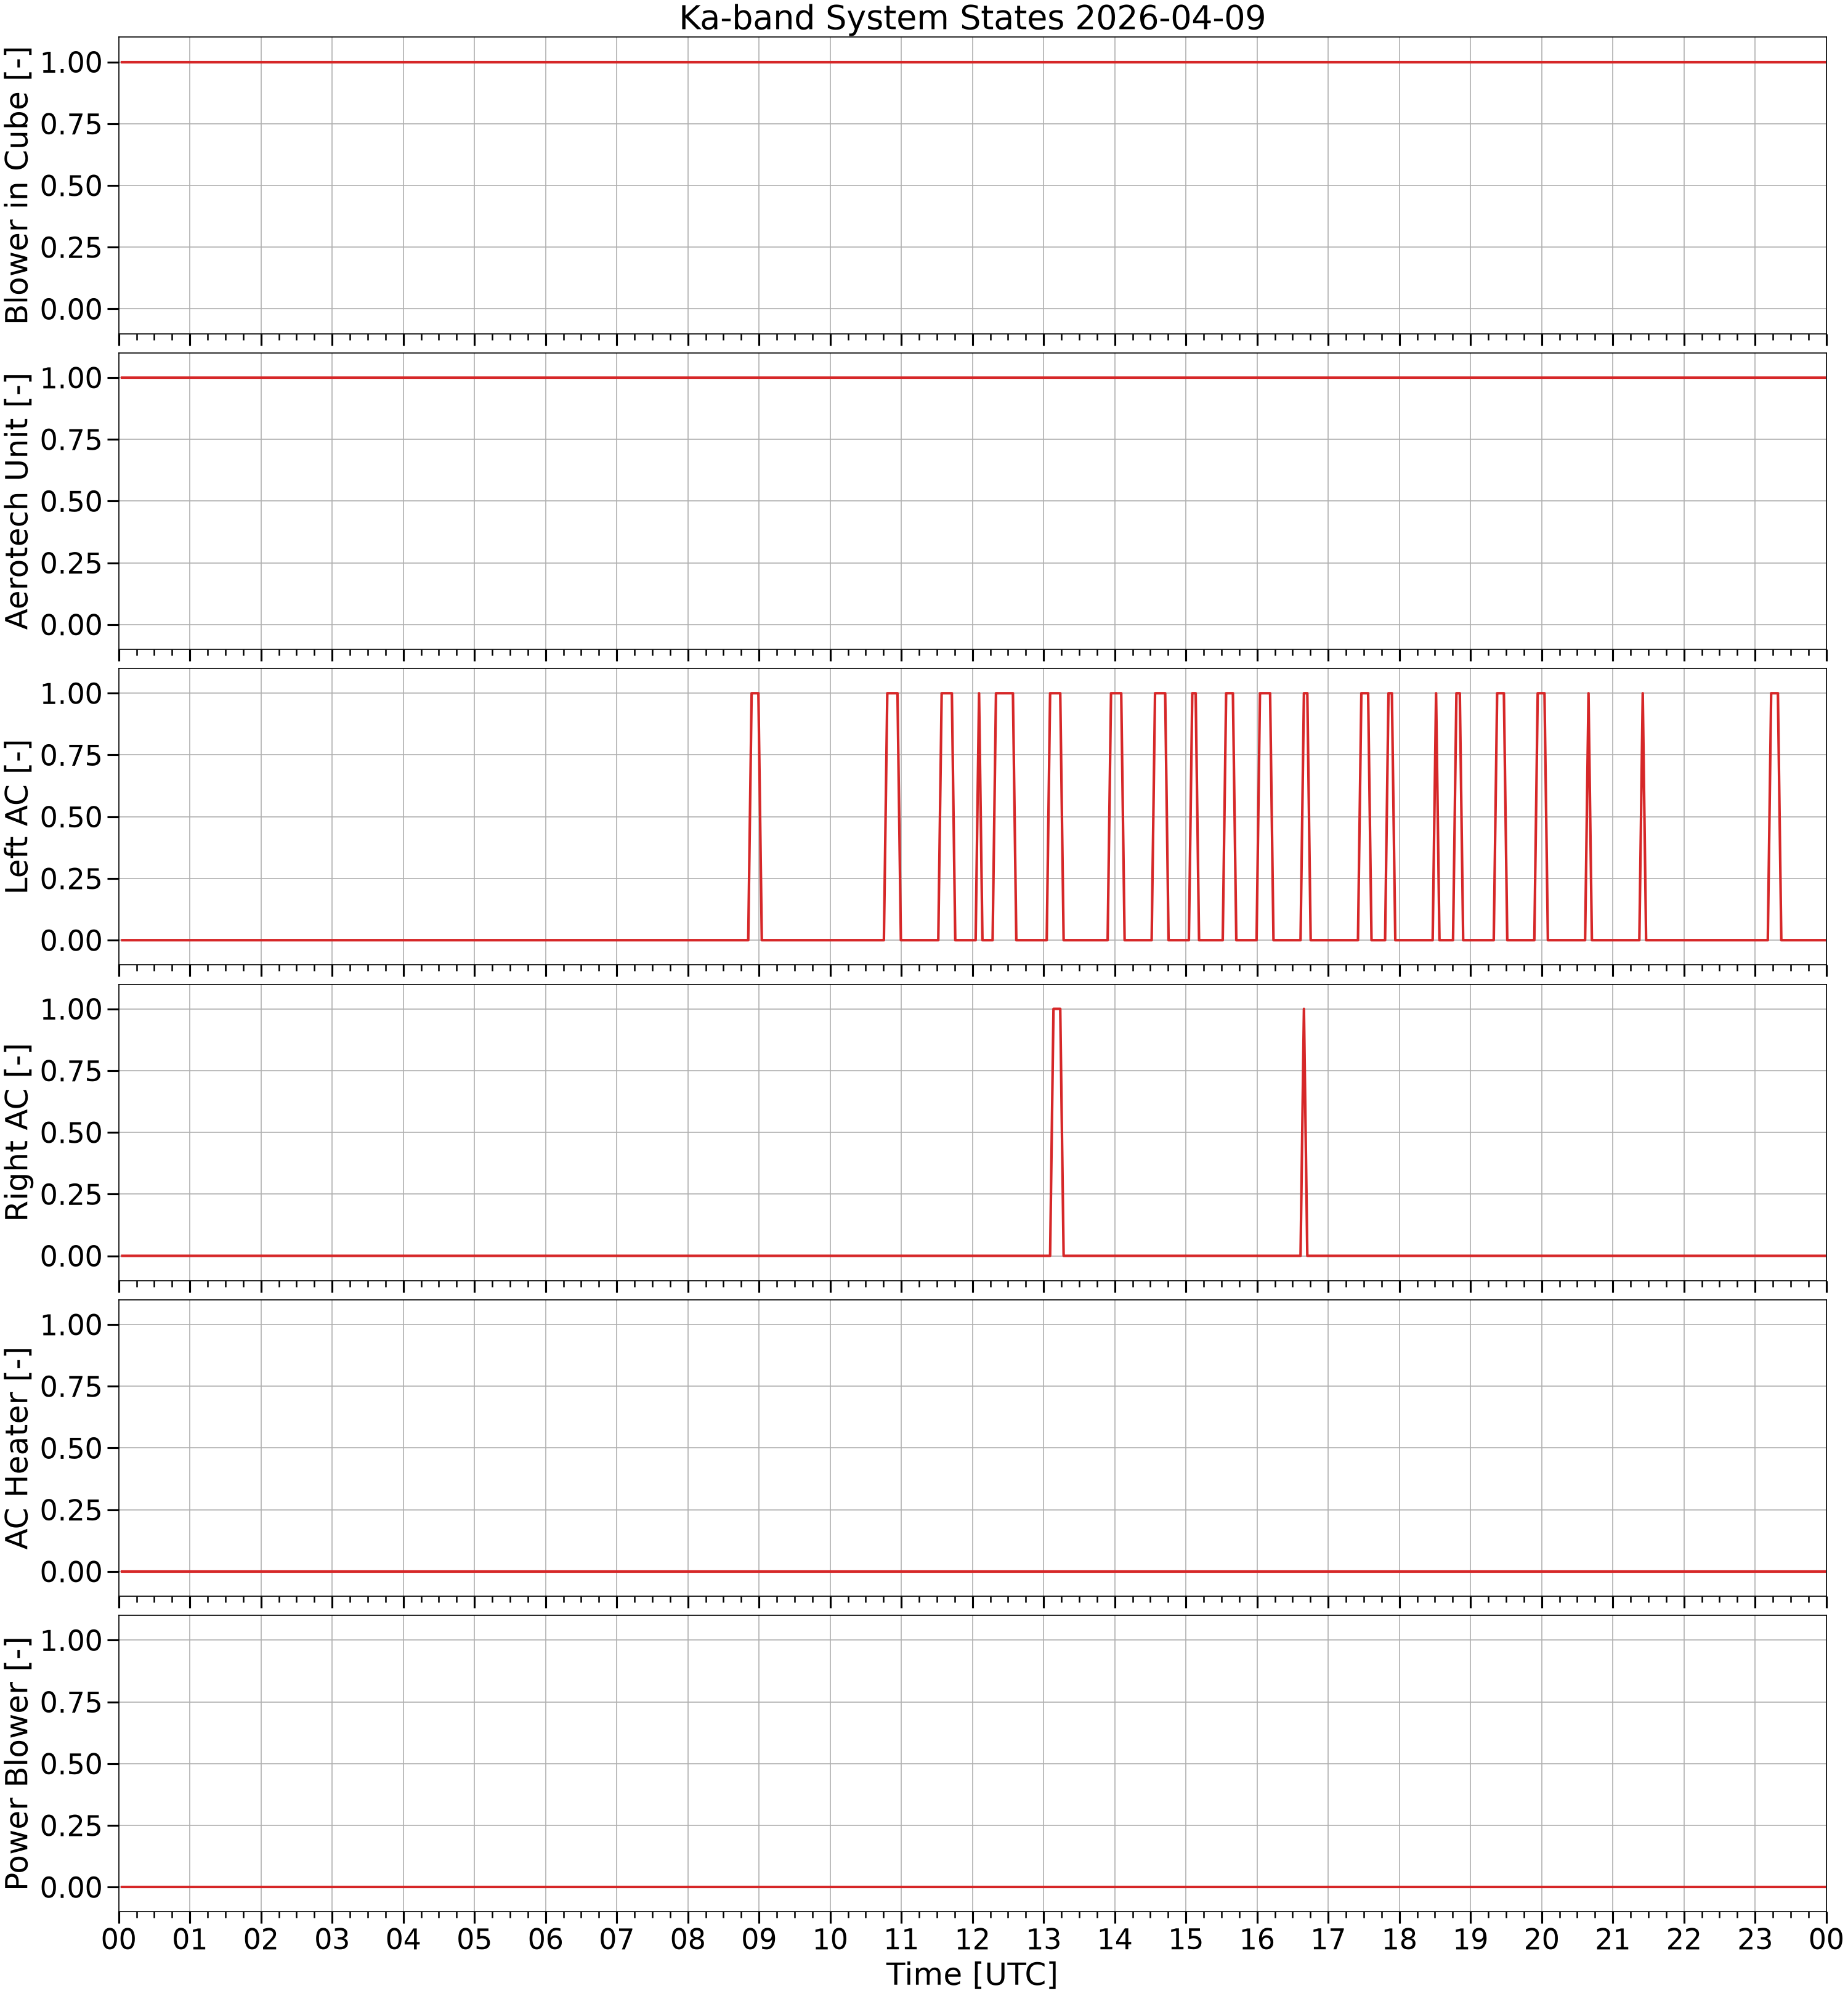Viewport: 1848px width, 1996px height.
Task: Click the 0.50 tick label of Left AC panel
Action: click(71, 817)
